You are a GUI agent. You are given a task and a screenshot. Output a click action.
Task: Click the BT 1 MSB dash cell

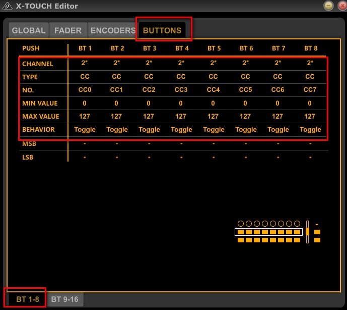(x=85, y=144)
